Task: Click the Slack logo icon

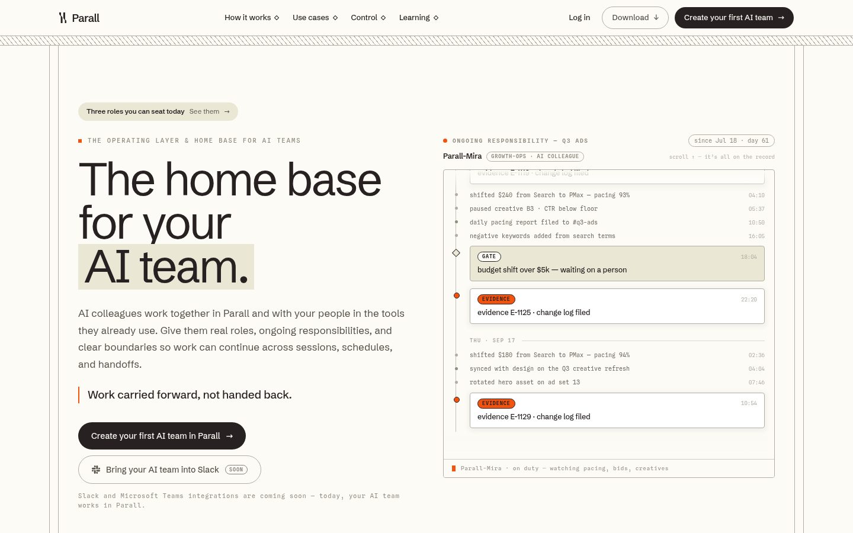Action: point(96,470)
